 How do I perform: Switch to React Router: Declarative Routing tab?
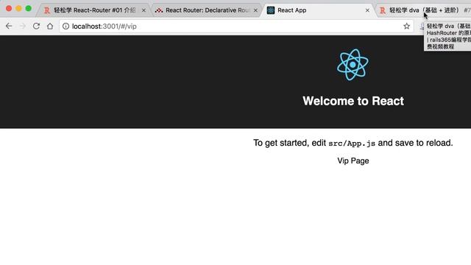[207, 10]
